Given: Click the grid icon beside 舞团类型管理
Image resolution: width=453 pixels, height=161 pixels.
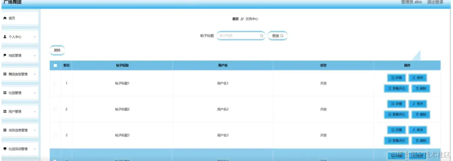Looking at the screenshot, I should click(x=5, y=74).
